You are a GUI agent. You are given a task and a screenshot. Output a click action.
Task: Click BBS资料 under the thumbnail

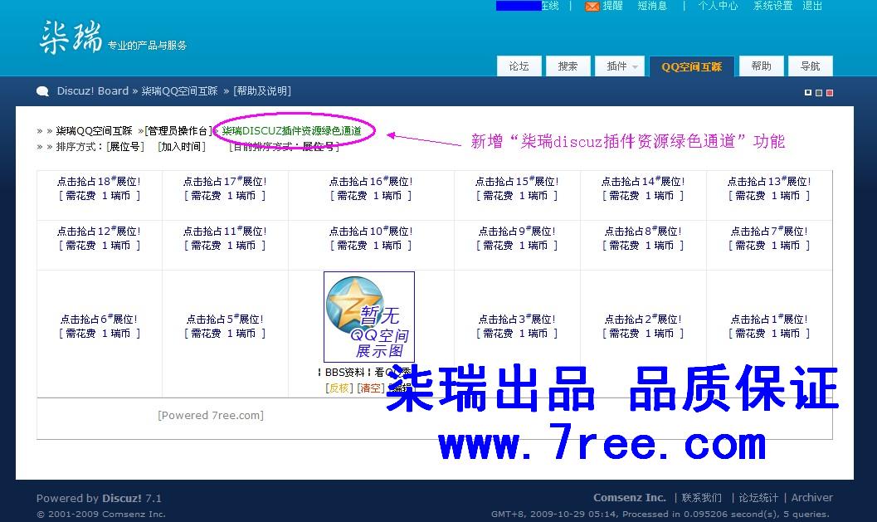pyautogui.click(x=344, y=372)
